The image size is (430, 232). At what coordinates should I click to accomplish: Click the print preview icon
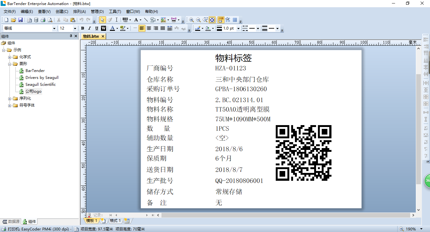pos(50,20)
